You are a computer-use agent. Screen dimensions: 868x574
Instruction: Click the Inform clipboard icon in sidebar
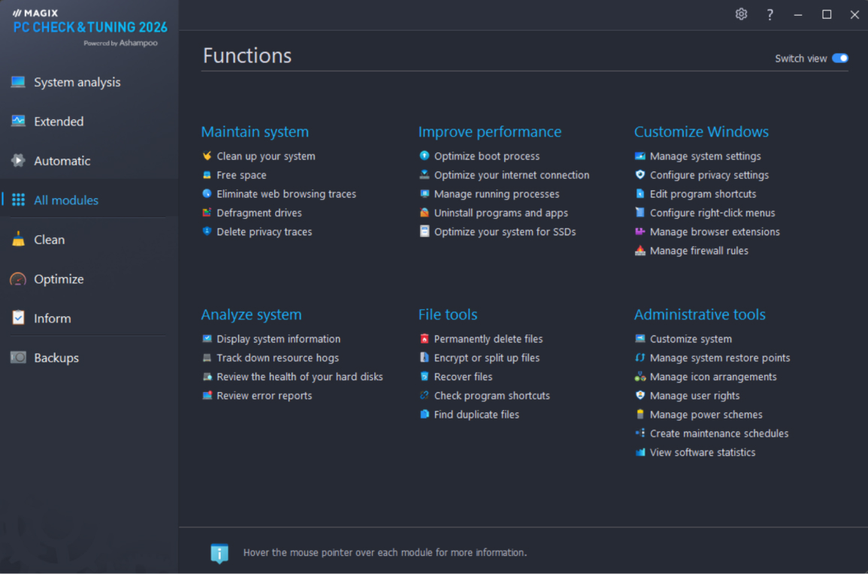(x=18, y=319)
